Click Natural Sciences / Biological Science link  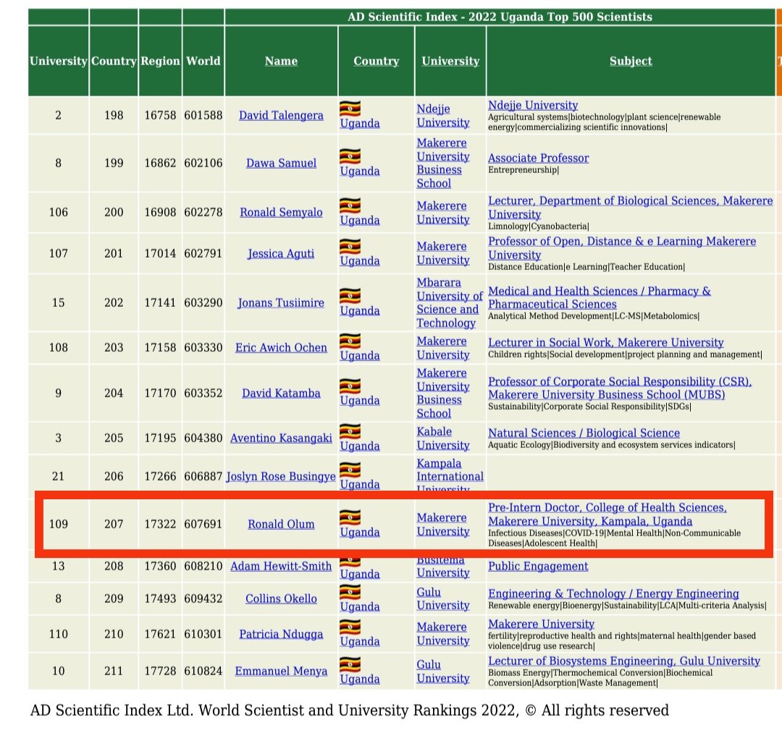click(x=584, y=433)
